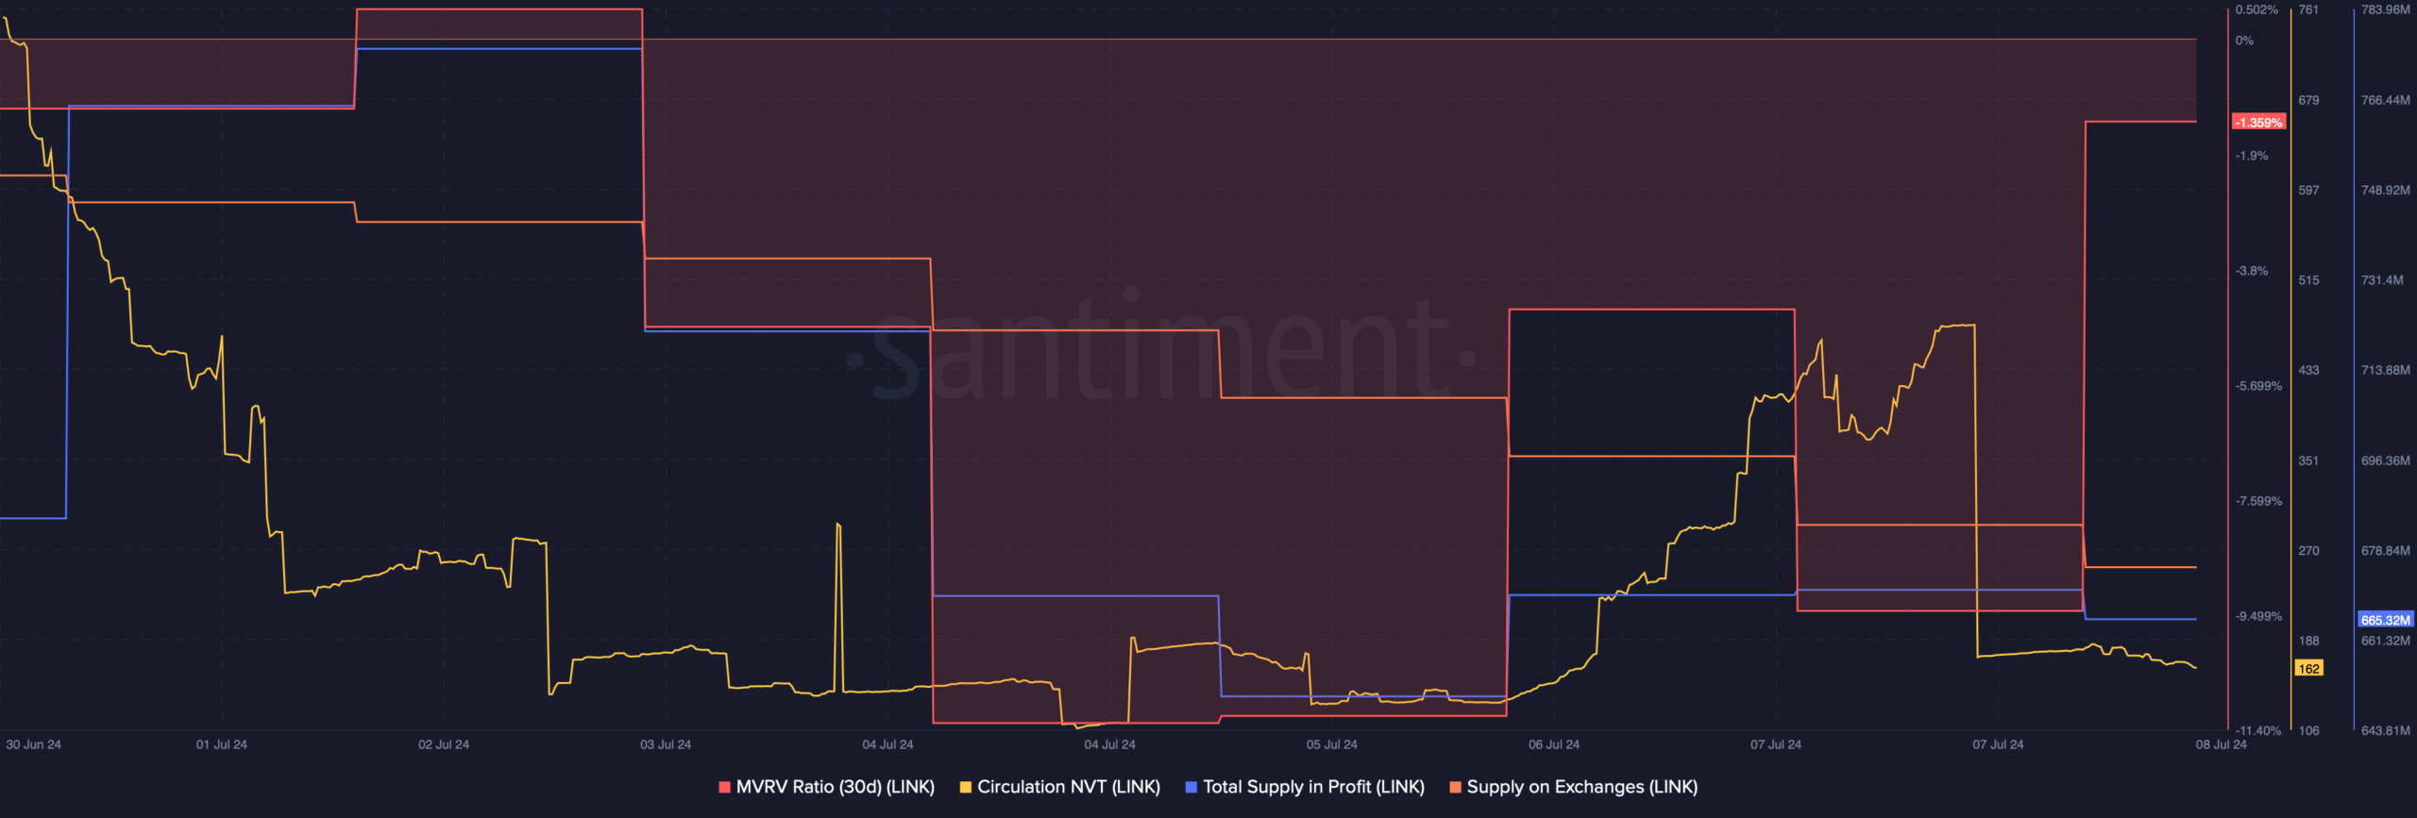Click the yellow 162 current value badge
This screenshot has height=818, width=2417.
pos(2308,668)
